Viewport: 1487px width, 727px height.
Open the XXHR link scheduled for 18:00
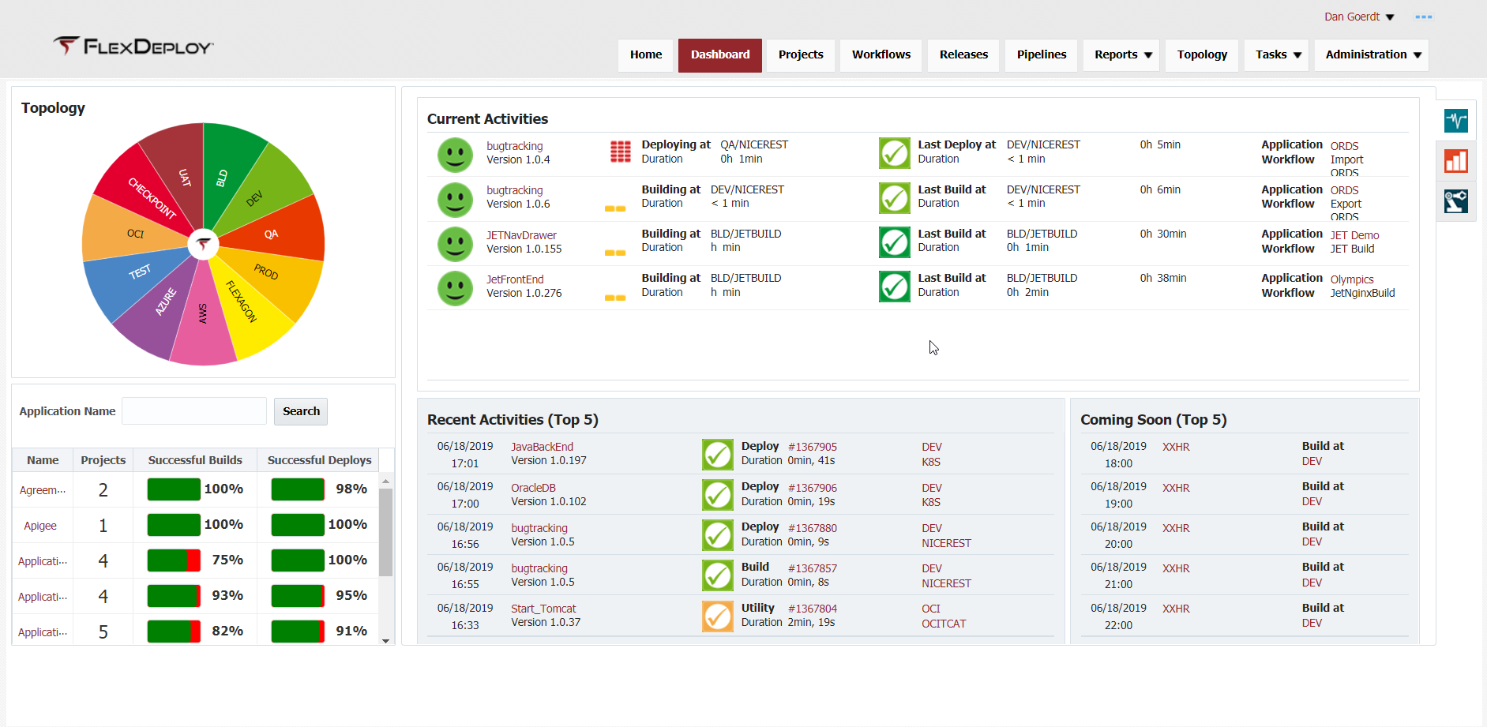tap(1176, 447)
